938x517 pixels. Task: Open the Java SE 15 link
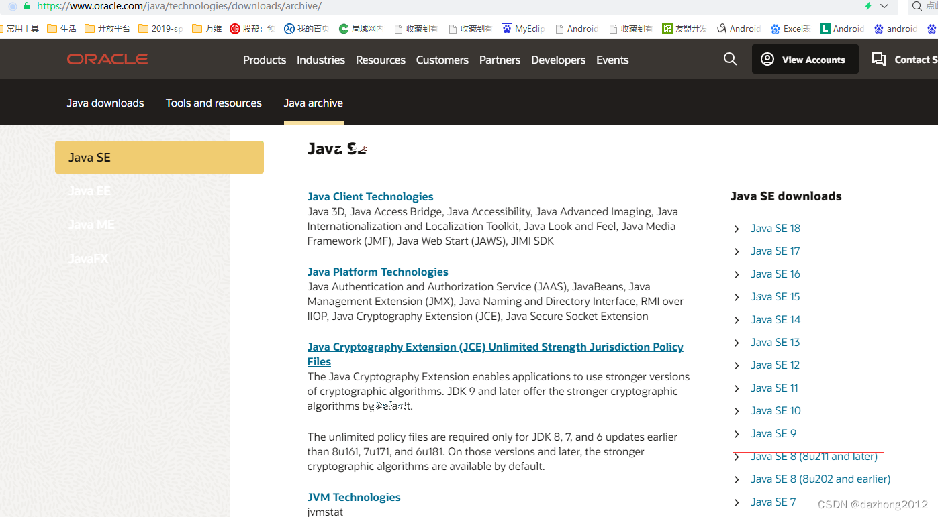coord(776,296)
